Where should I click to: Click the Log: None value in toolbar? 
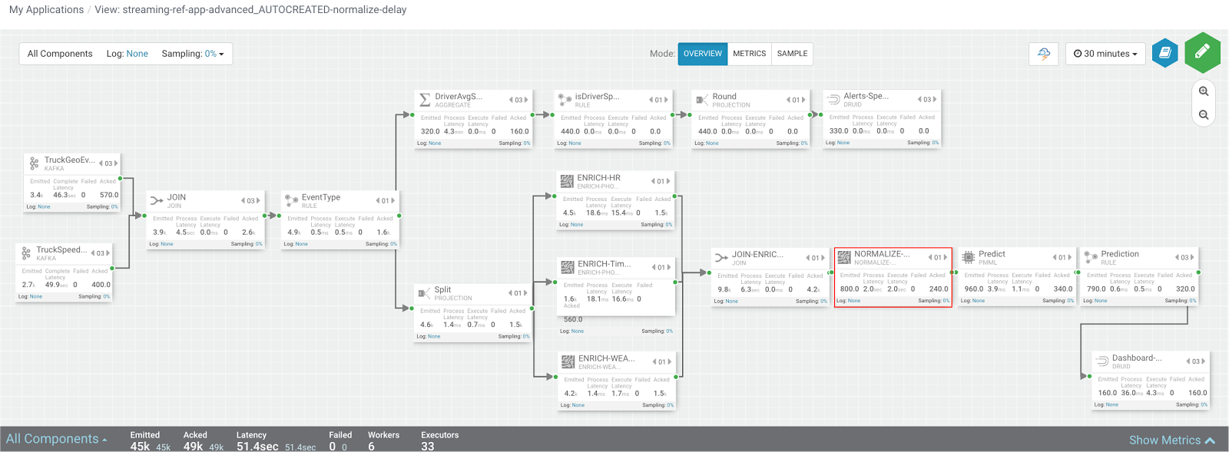[137, 54]
